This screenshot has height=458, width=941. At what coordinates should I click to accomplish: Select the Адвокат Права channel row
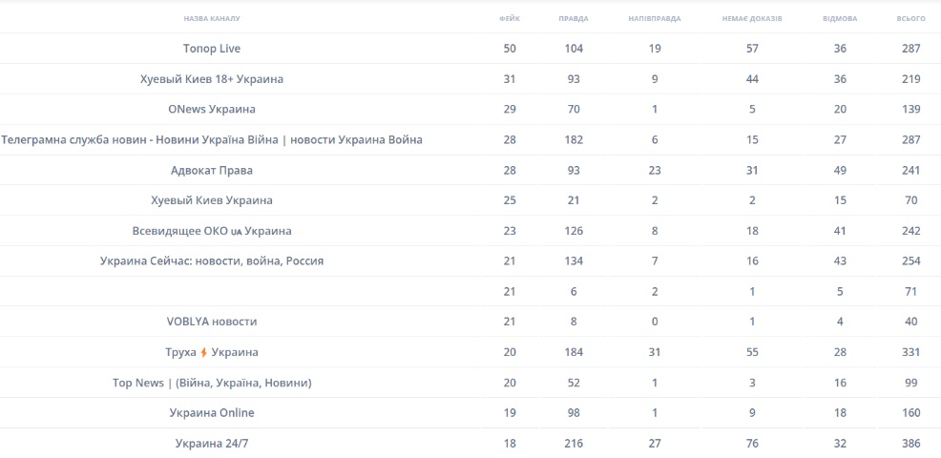[x=212, y=171]
